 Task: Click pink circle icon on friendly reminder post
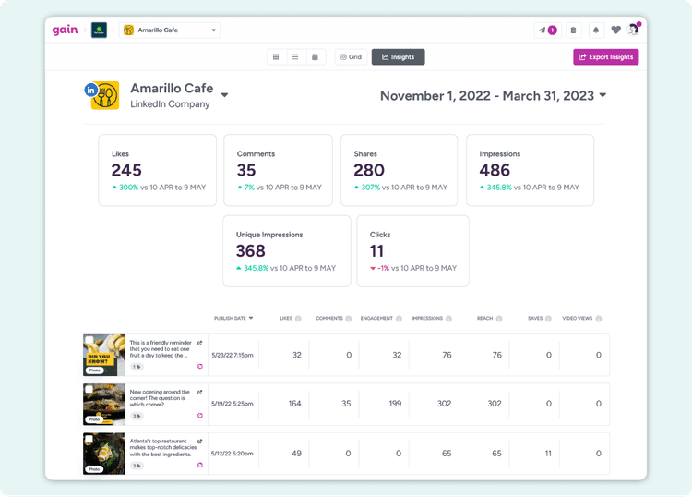[x=200, y=366]
